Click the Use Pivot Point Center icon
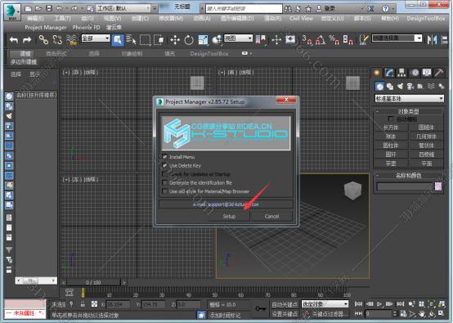Viewport: 453px width, 323px height. coord(261,39)
